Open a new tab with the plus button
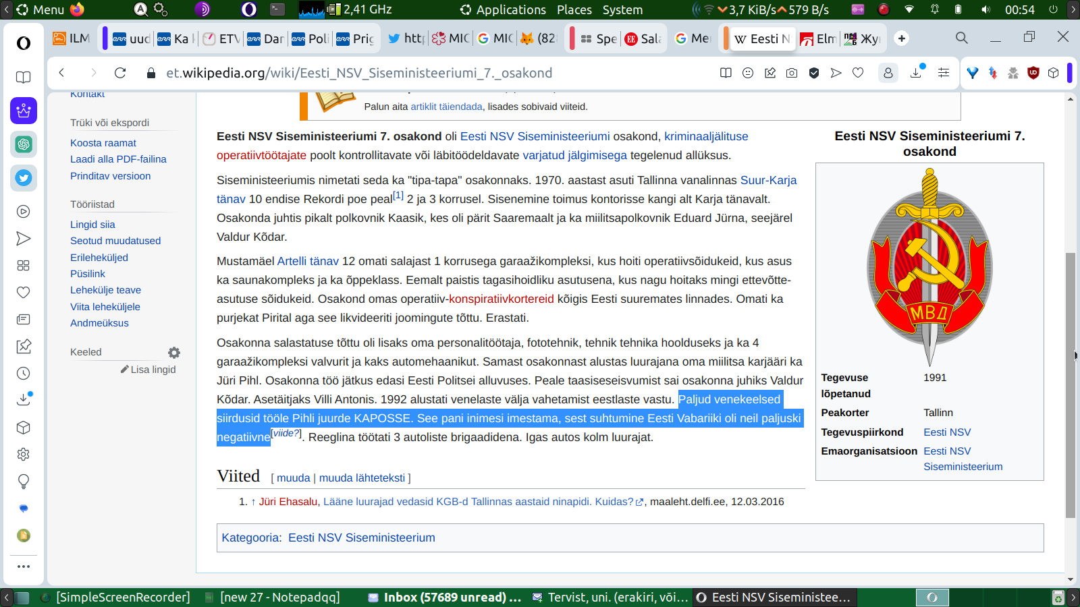 pyautogui.click(x=902, y=38)
